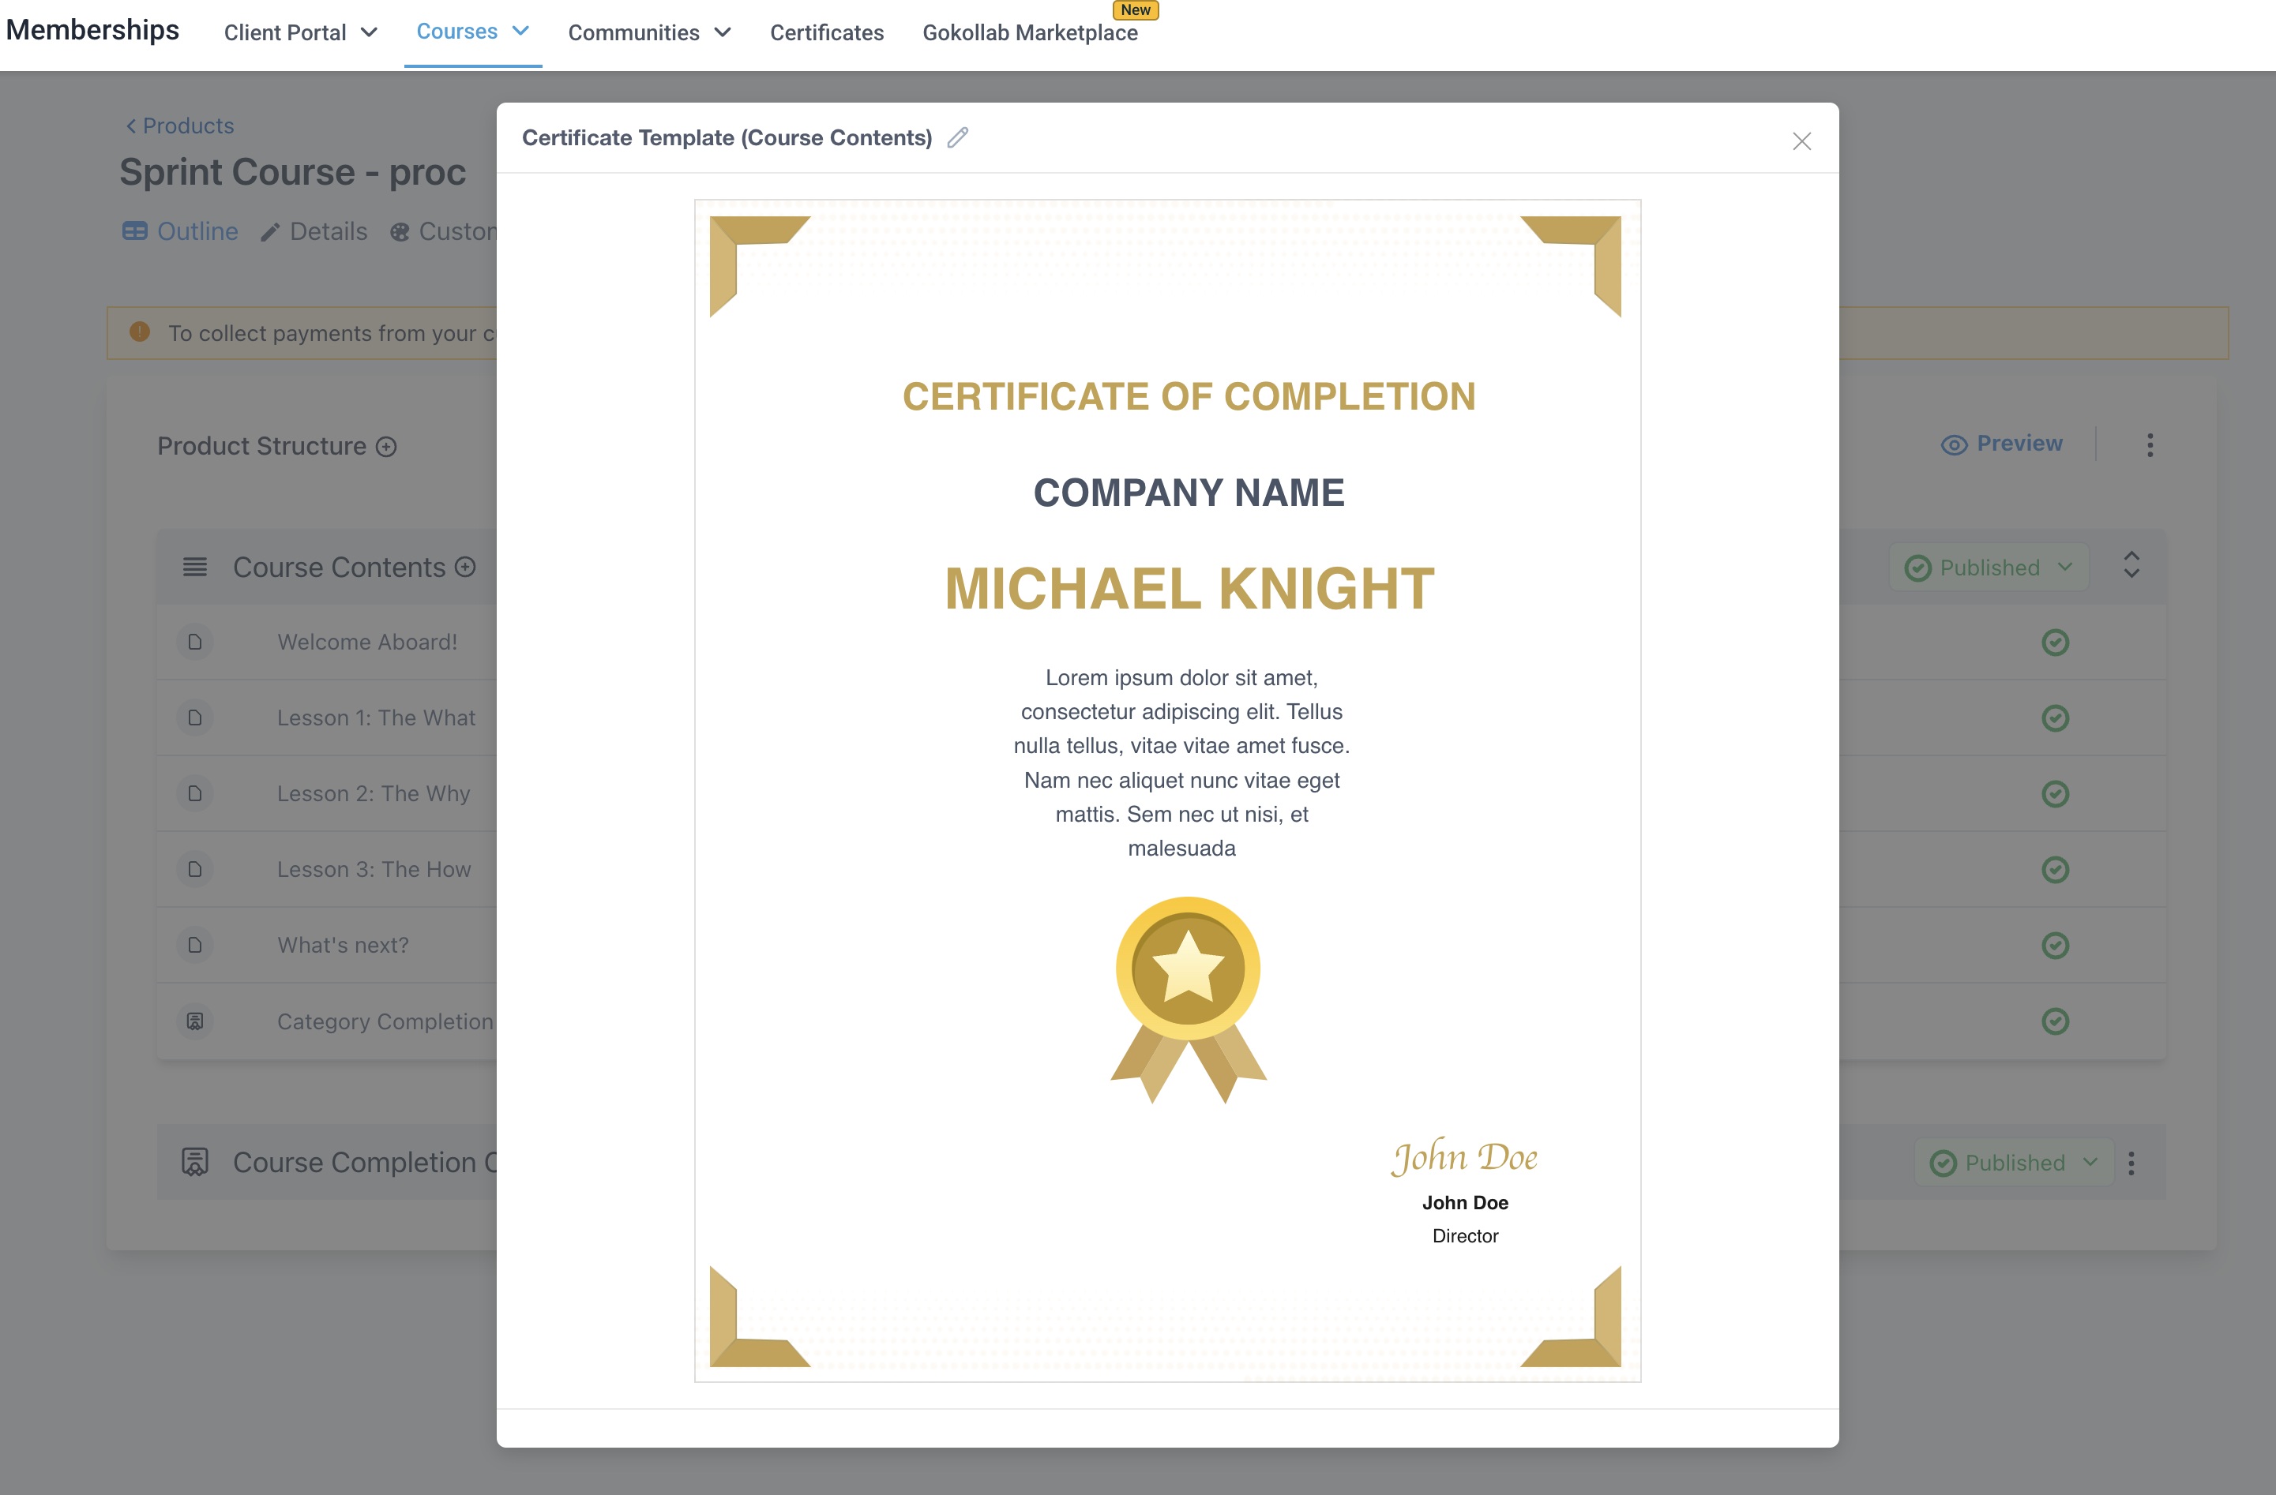Click the plus icon next to Product Structure
This screenshot has width=2276, height=1495.
pyautogui.click(x=386, y=447)
